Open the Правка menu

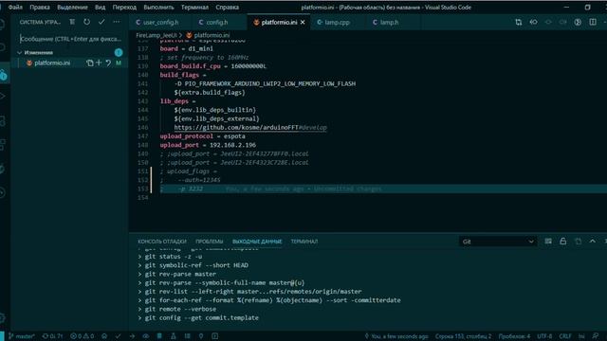click(40, 8)
